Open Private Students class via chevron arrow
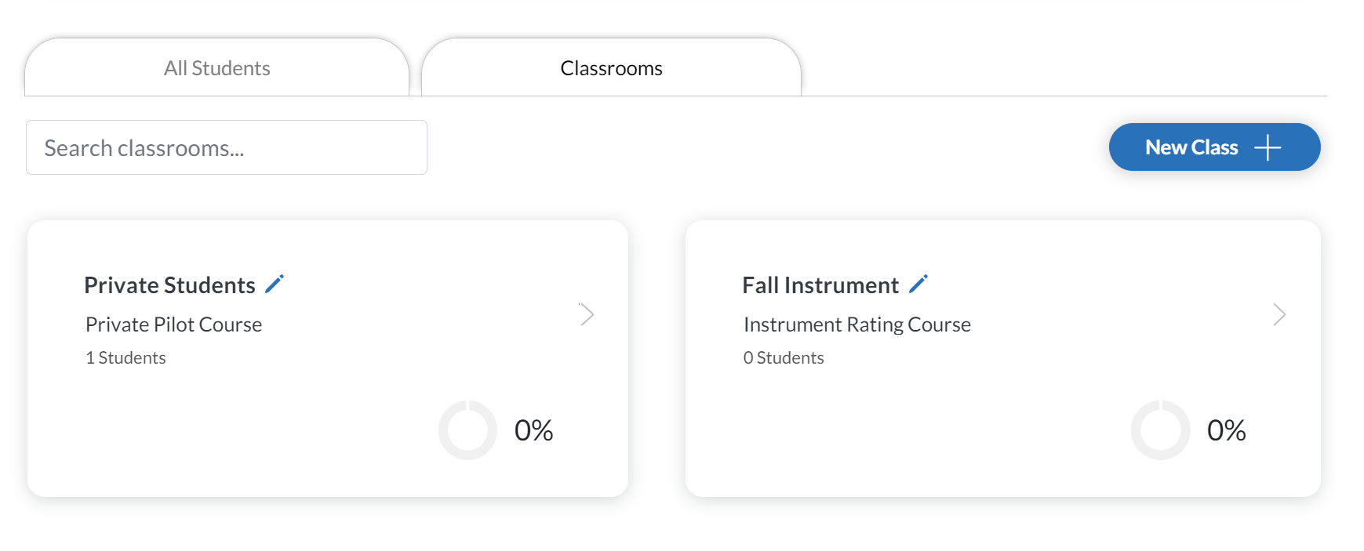1364x551 pixels. (587, 314)
